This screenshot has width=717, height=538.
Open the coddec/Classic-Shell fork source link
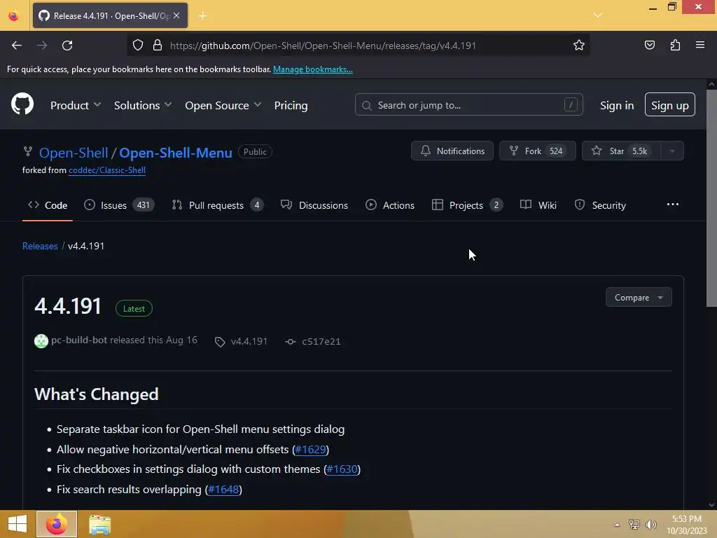tap(107, 170)
